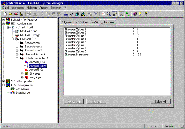Screen dimensions: 185x129
Task: Click the second greyed Paste clipboard icon
Action: [x=59, y=14]
